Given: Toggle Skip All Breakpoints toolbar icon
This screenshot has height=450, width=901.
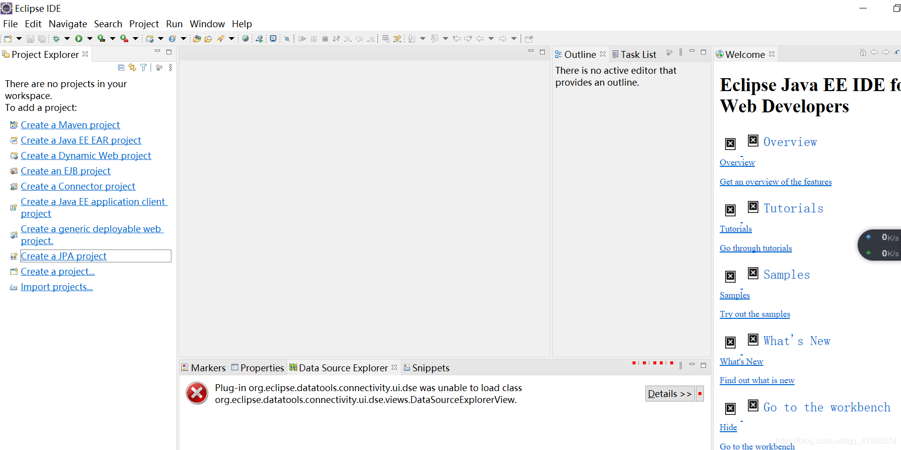Looking at the screenshot, I should [287, 39].
